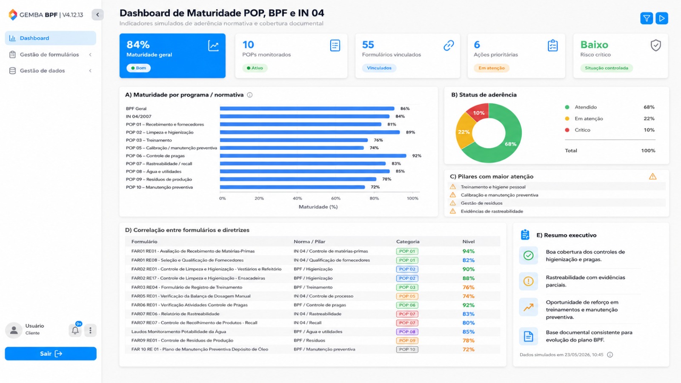681x383 pixels.
Task: Click the info icon after Dados simulados timestamp
Action: [x=610, y=355]
